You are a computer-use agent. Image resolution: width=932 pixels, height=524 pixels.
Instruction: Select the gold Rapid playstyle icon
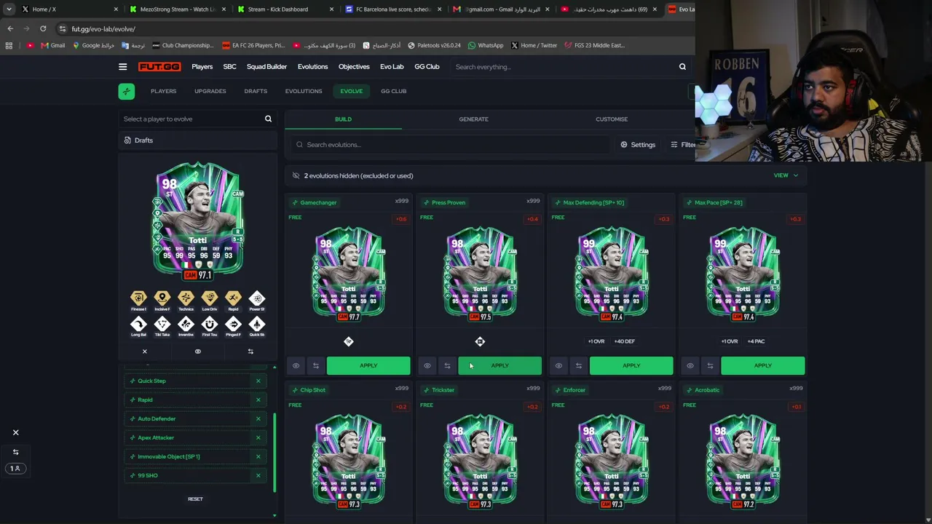pyautogui.click(x=233, y=298)
